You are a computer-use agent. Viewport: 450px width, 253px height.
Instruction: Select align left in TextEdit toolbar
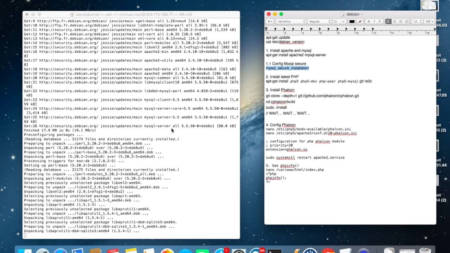(x=388, y=21)
